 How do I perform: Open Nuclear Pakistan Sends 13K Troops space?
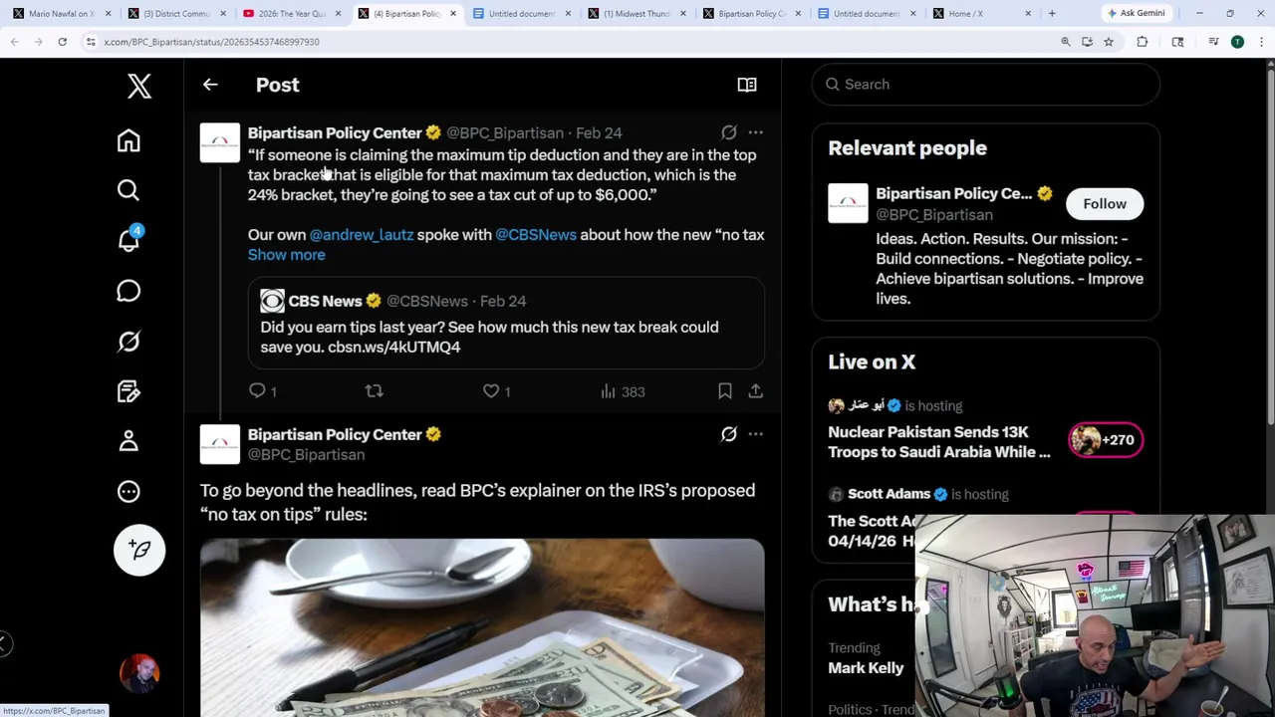(x=939, y=442)
